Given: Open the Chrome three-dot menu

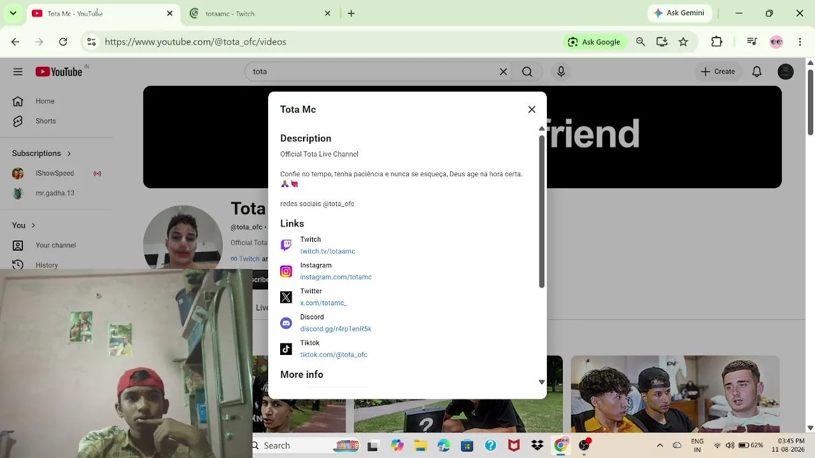Looking at the screenshot, I should click(x=800, y=42).
